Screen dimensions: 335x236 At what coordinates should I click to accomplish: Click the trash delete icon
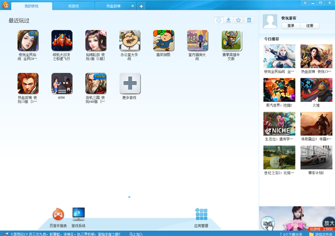(x=249, y=21)
